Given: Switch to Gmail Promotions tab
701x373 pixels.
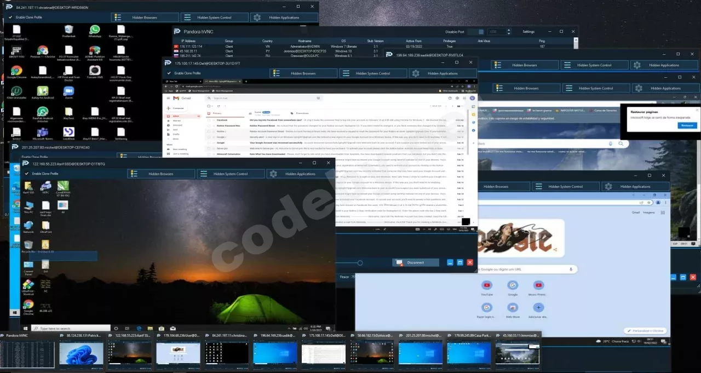Looking at the screenshot, I should tap(301, 113).
